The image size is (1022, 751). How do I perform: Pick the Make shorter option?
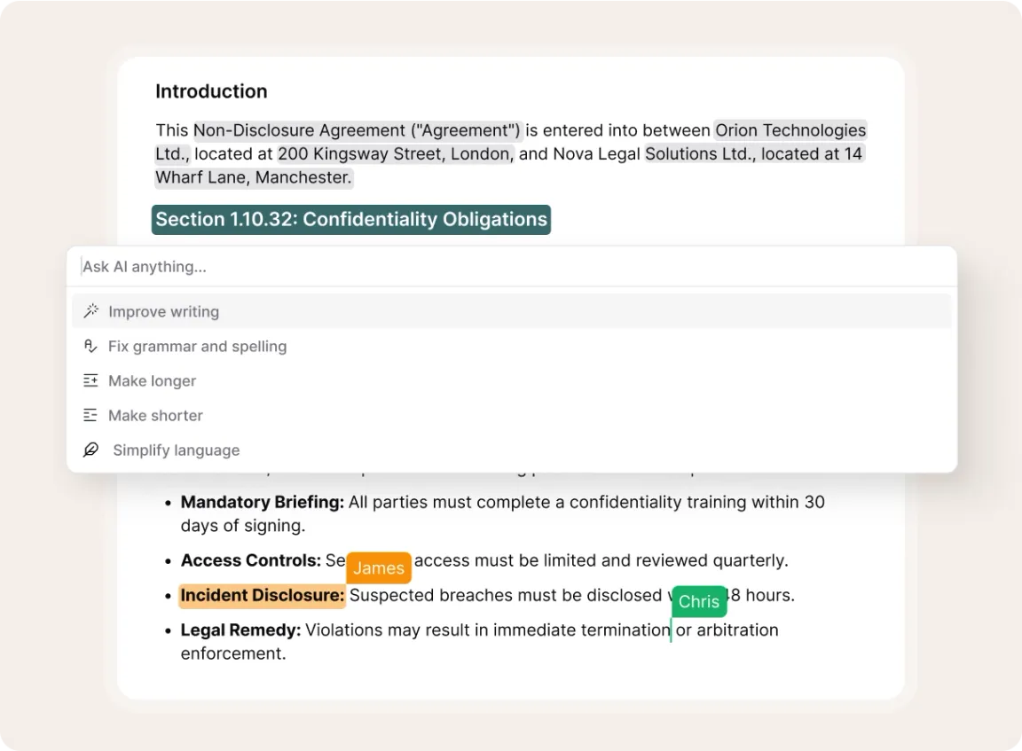155,415
